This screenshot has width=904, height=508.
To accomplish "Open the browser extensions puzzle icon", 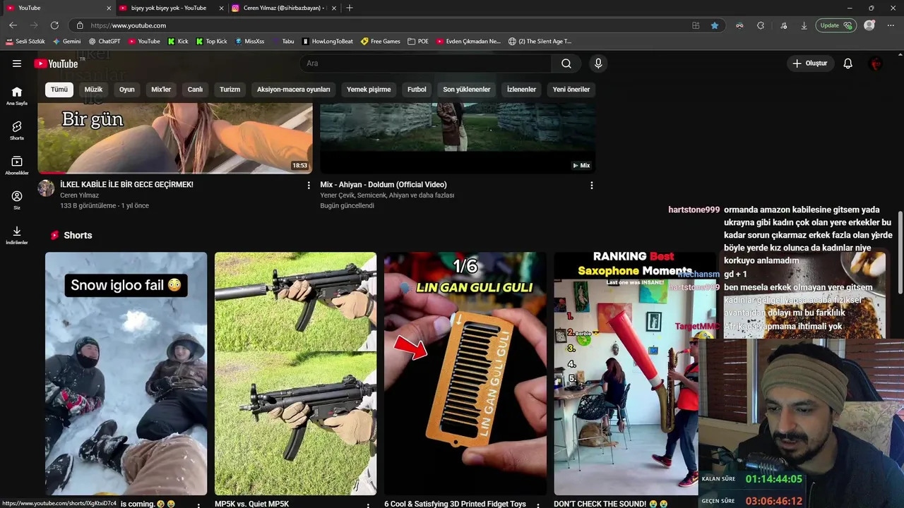I will point(761,25).
